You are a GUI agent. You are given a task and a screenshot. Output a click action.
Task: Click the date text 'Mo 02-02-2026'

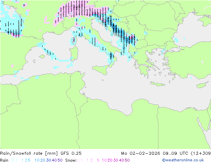pyautogui.click(x=140, y=153)
